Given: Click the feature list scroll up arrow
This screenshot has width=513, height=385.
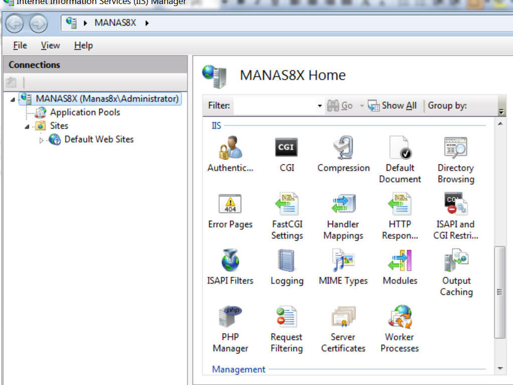Looking at the screenshot, I should pyautogui.click(x=500, y=124).
